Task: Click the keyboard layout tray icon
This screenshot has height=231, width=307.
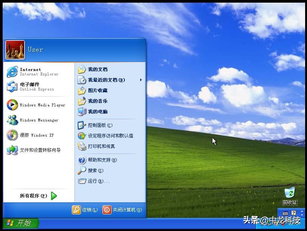Action: click(x=285, y=213)
